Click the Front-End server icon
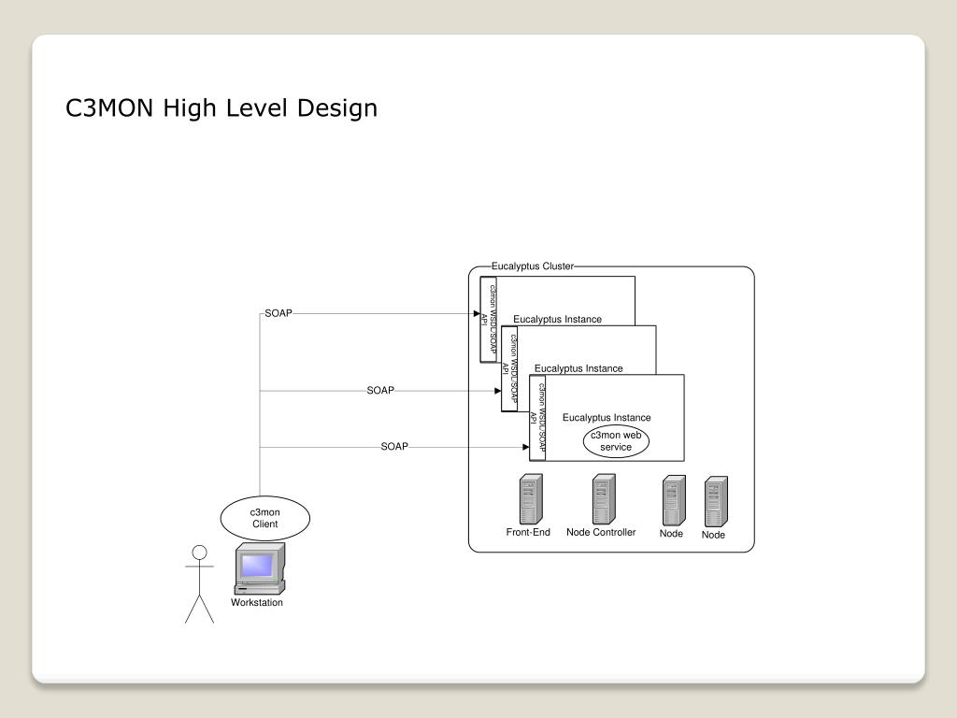This screenshot has width=957, height=718. pos(531,499)
